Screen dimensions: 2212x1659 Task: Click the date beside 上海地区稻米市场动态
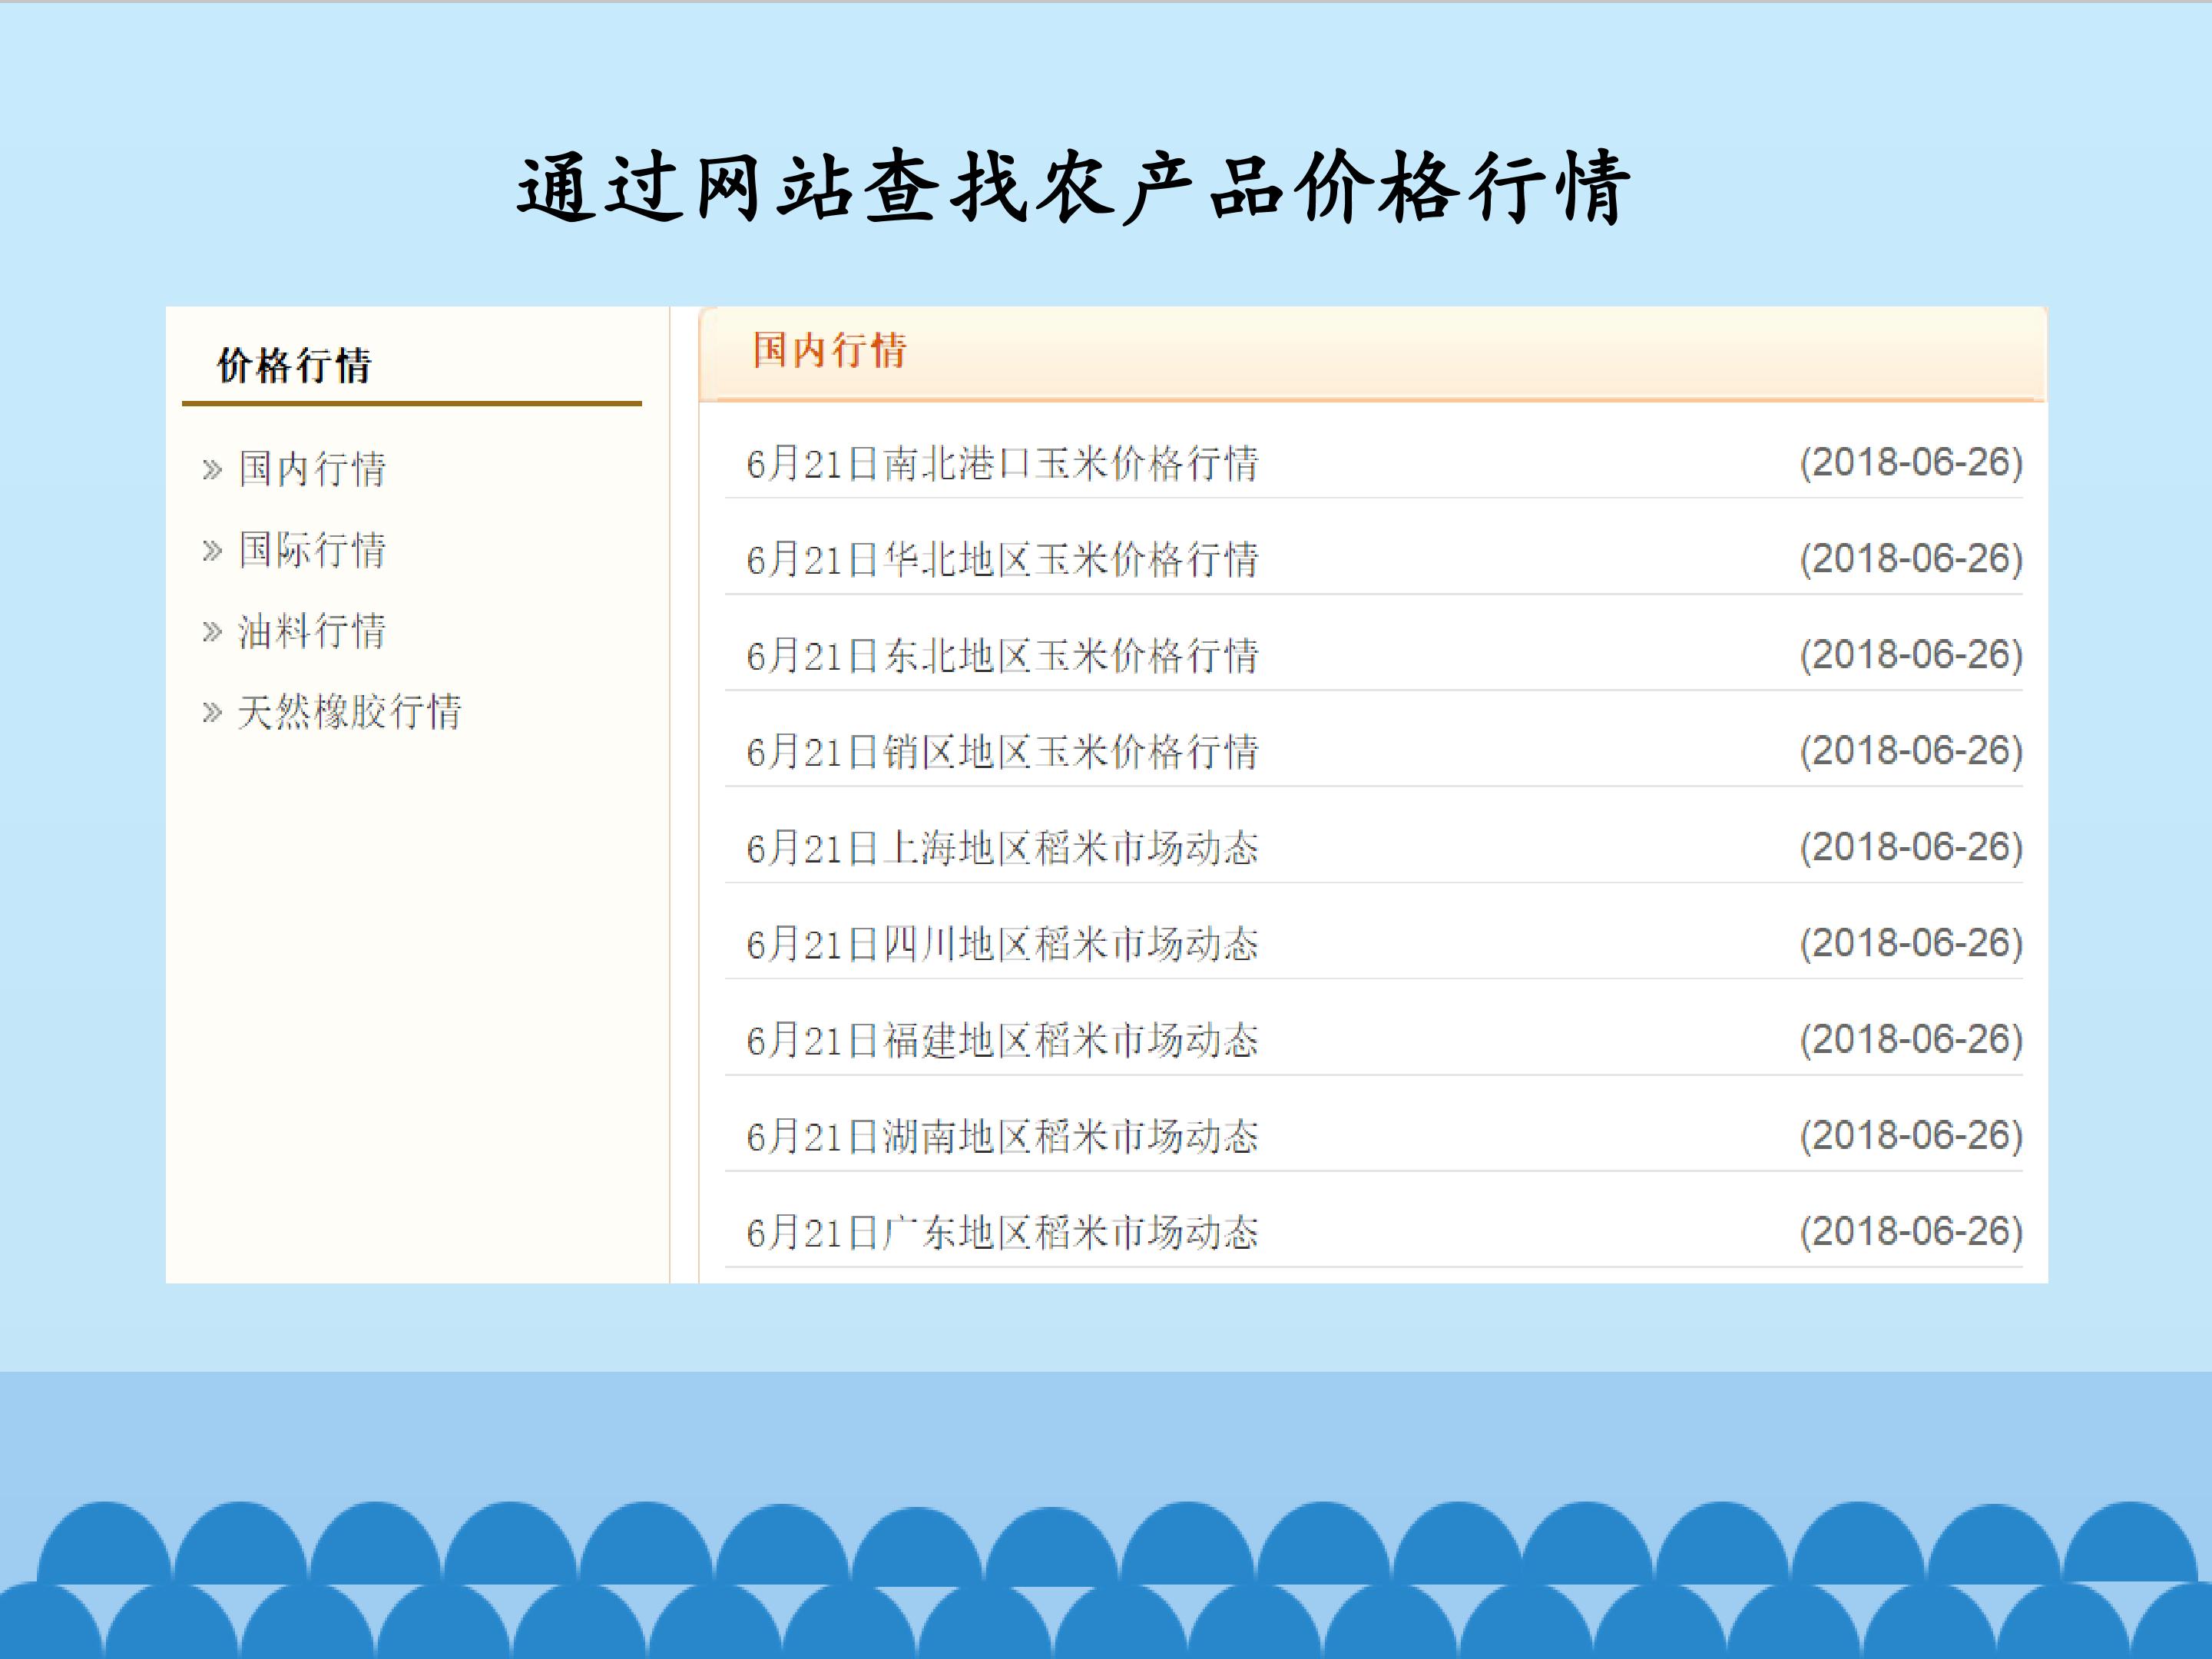pos(1912,847)
